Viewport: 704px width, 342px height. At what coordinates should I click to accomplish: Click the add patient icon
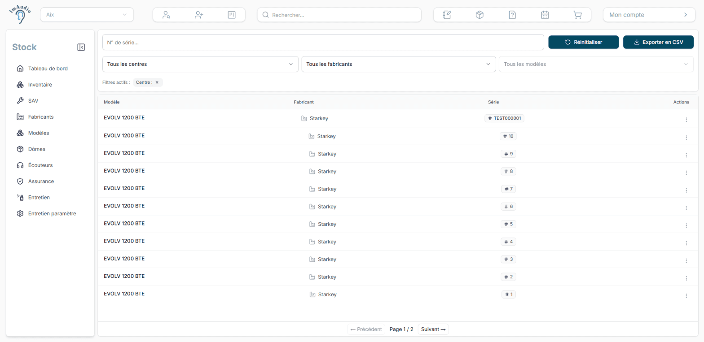(199, 15)
